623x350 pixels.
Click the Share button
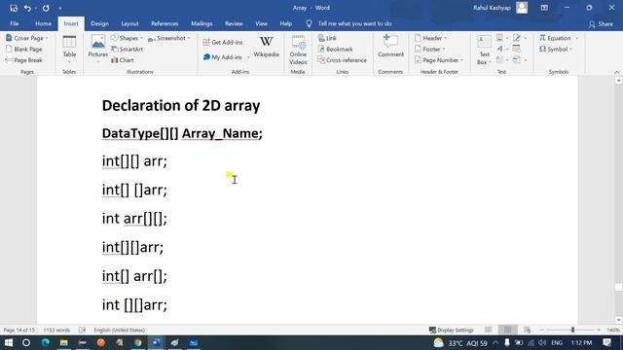[x=602, y=24]
